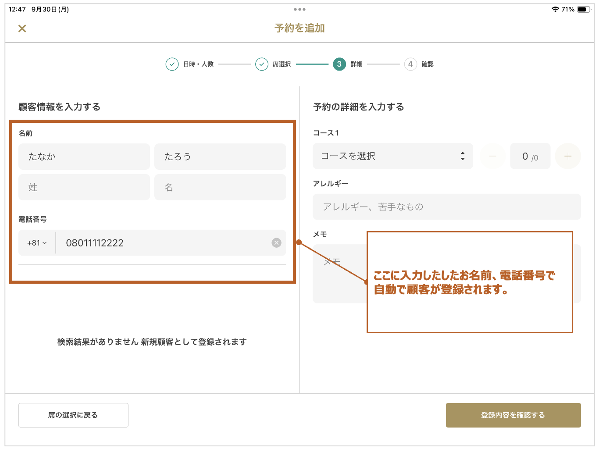Clear the phone number field
The image size is (599, 449).
coord(276,243)
